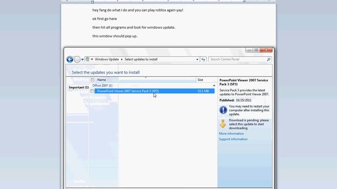The image size is (337, 189).
Task: Close the Windows Update window
Action: [x=266, y=50]
